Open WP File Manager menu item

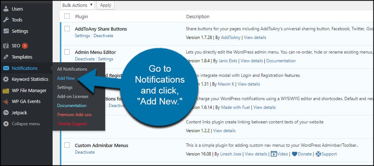pos(29,91)
